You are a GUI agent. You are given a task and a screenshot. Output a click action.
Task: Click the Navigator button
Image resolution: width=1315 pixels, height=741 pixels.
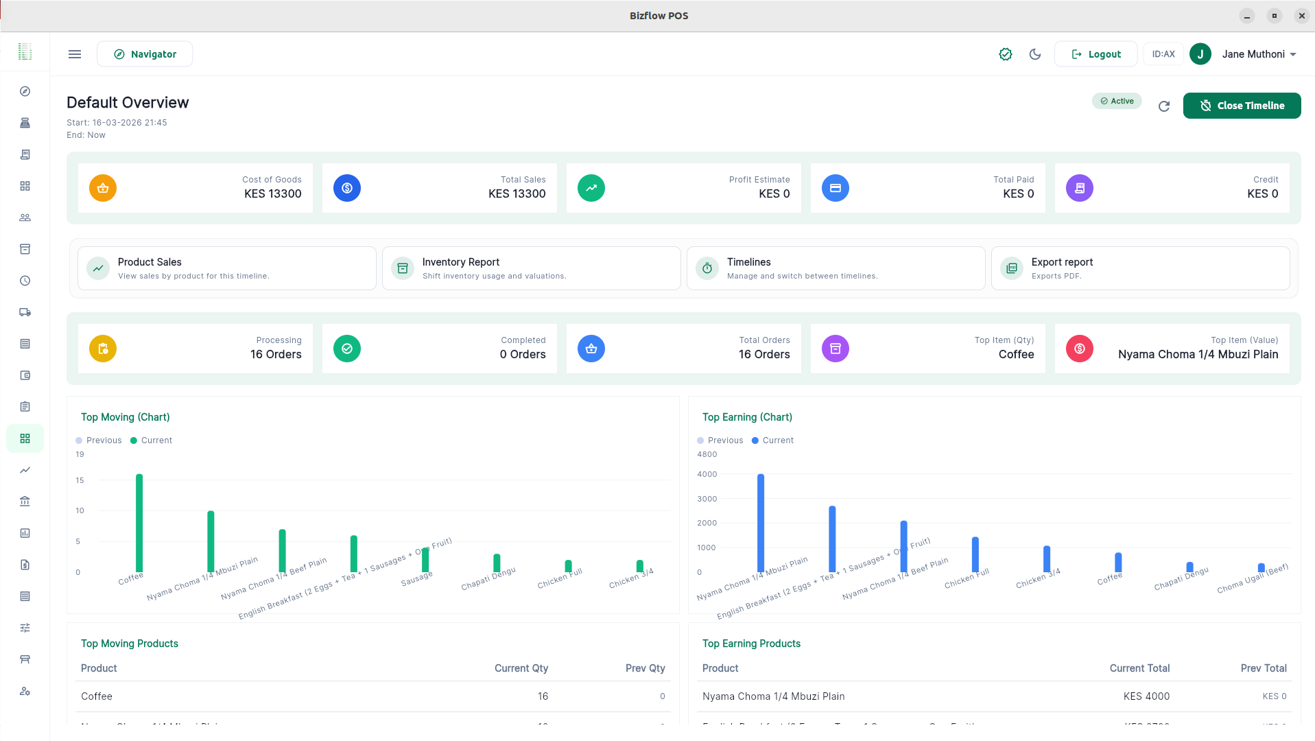145,54
